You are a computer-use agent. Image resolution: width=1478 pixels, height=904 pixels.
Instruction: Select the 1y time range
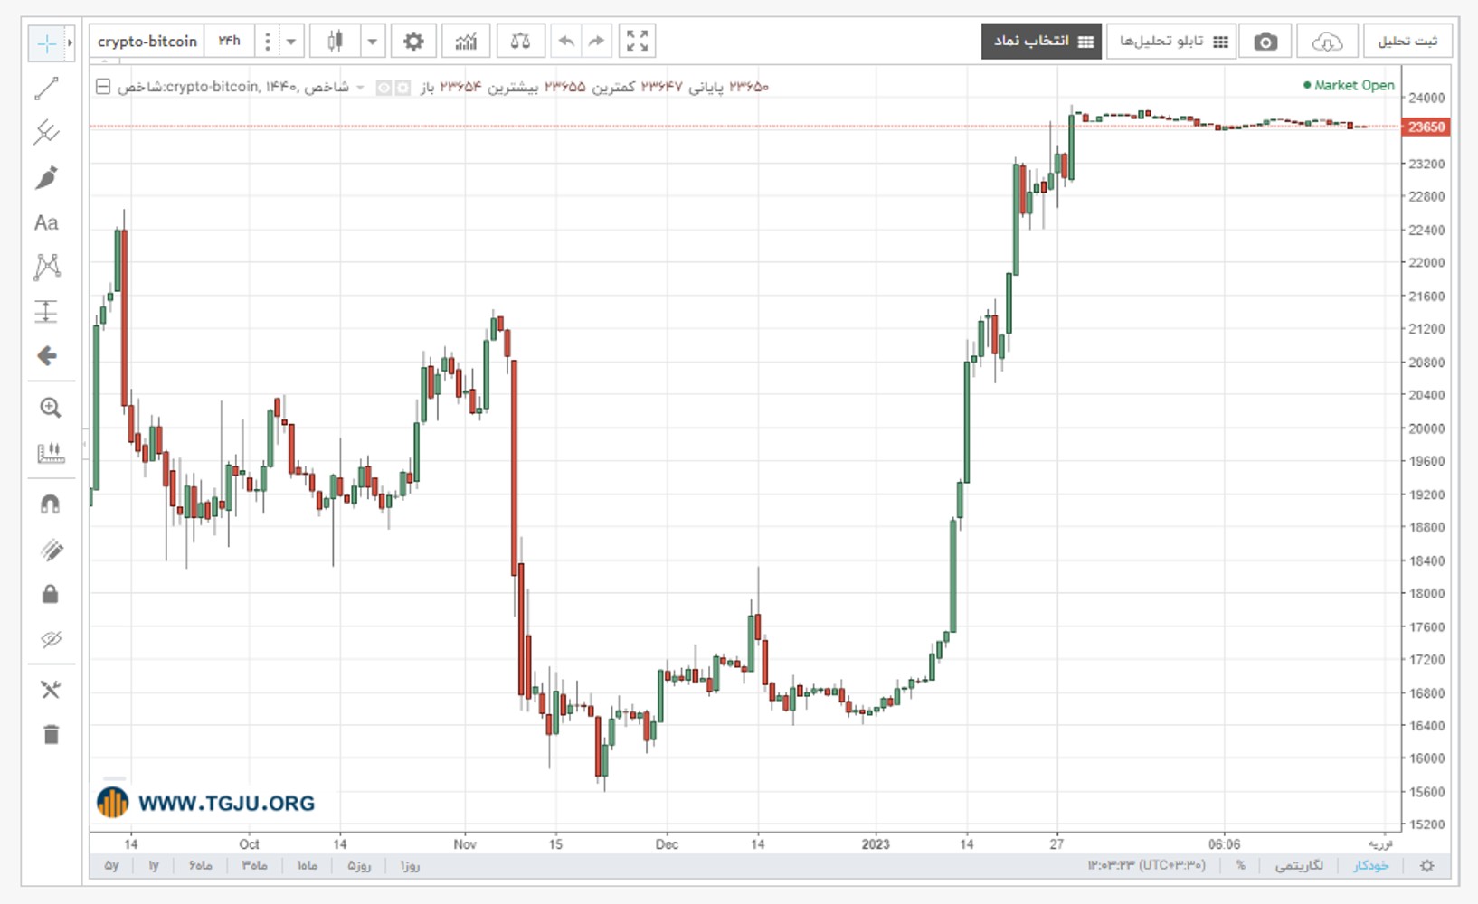154,866
